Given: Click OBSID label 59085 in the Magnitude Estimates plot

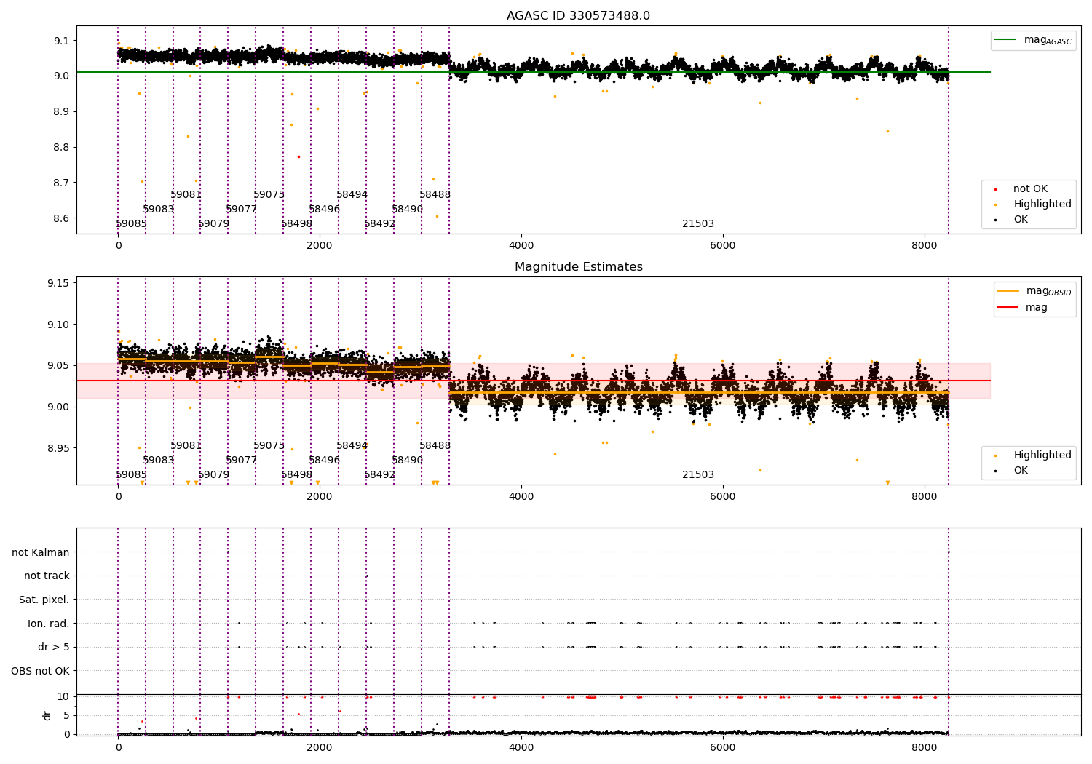Looking at the screenshot, I should click(x=132, y=474).
